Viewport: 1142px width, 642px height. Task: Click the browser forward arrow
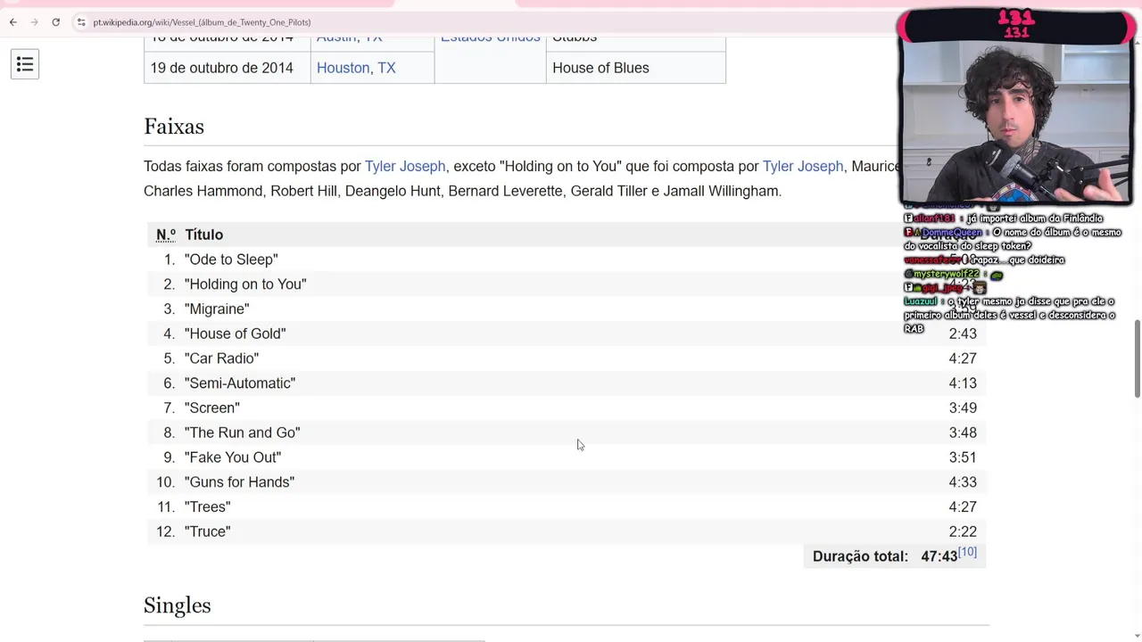34,22
